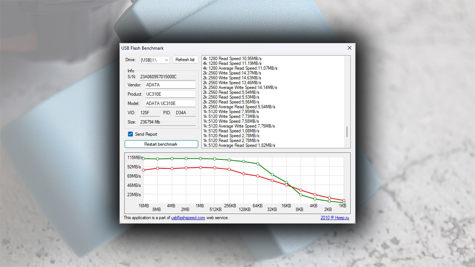Click the Model field ADATA UC310E
Image resolution: width=475 pixels, height=267 pixels.
[170, 103]
